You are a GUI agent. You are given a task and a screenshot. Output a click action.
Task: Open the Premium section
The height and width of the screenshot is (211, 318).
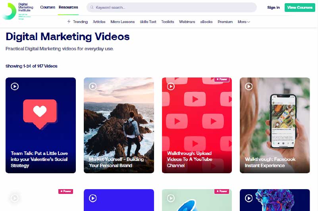[225, 22]
